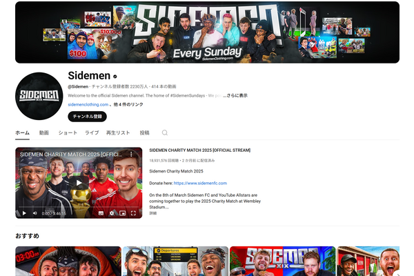The width and height of the screenshot is (414, 276).
Task: Open the 再生リスト tab
Action: pos(118,132)
